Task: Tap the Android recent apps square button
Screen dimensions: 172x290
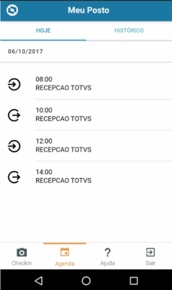Action: (134, 281)
